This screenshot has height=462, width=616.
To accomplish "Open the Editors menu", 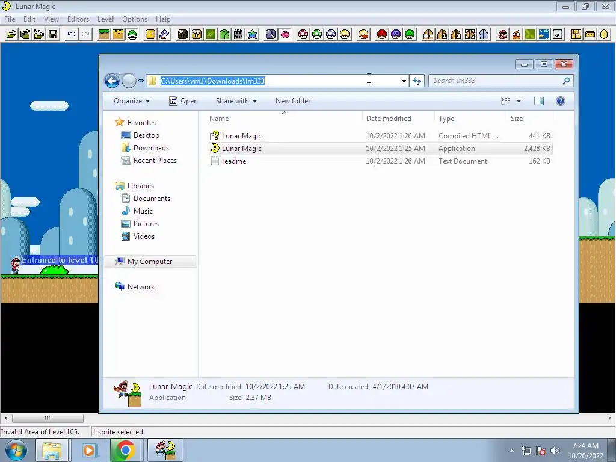I will [78, 19].
